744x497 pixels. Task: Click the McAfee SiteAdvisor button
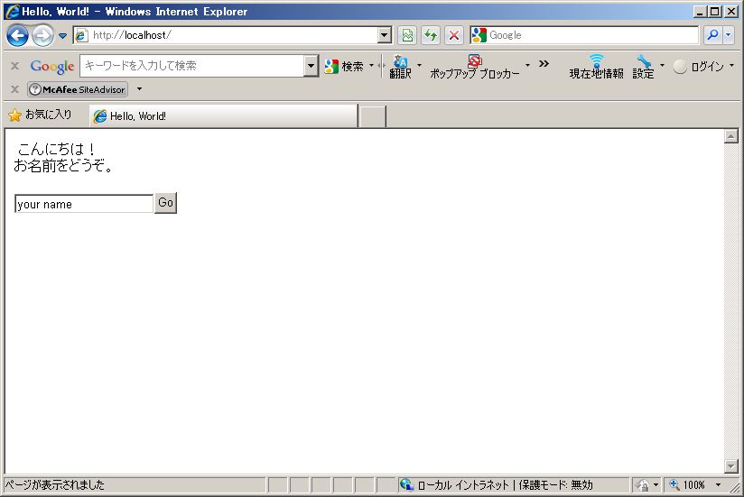78,89
